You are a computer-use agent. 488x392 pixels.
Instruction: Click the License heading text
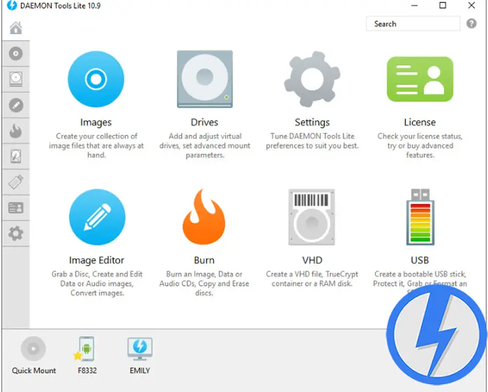tap(420, 123)
